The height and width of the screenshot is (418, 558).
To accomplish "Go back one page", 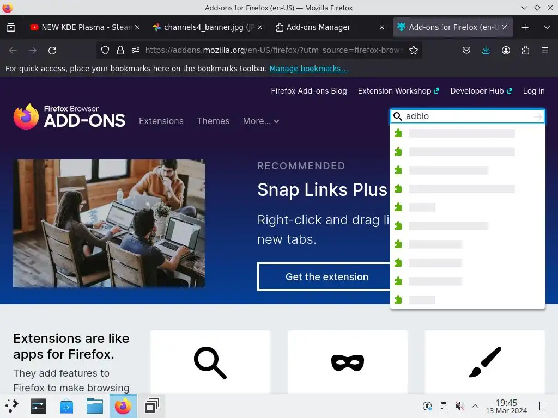I will 13,51.
